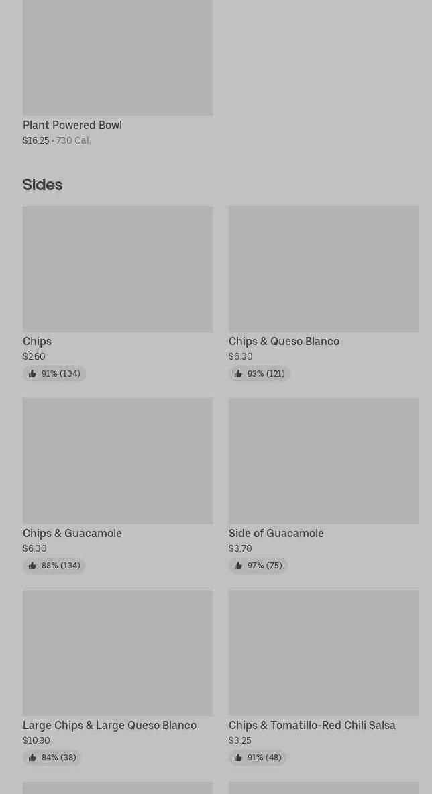Open the Chips item image
This screenshot has width=432, height=794.
[x=117, y=268]
